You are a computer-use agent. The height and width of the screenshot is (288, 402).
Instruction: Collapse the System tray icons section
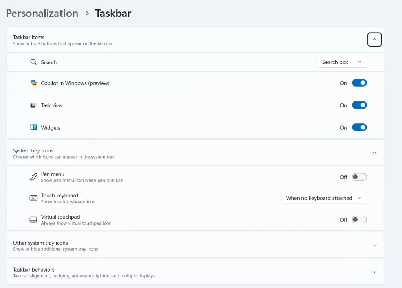tap(374, 153)
